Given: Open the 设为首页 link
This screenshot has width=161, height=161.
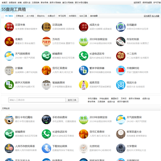Looking at the screenshot, I should pos(147,16).
